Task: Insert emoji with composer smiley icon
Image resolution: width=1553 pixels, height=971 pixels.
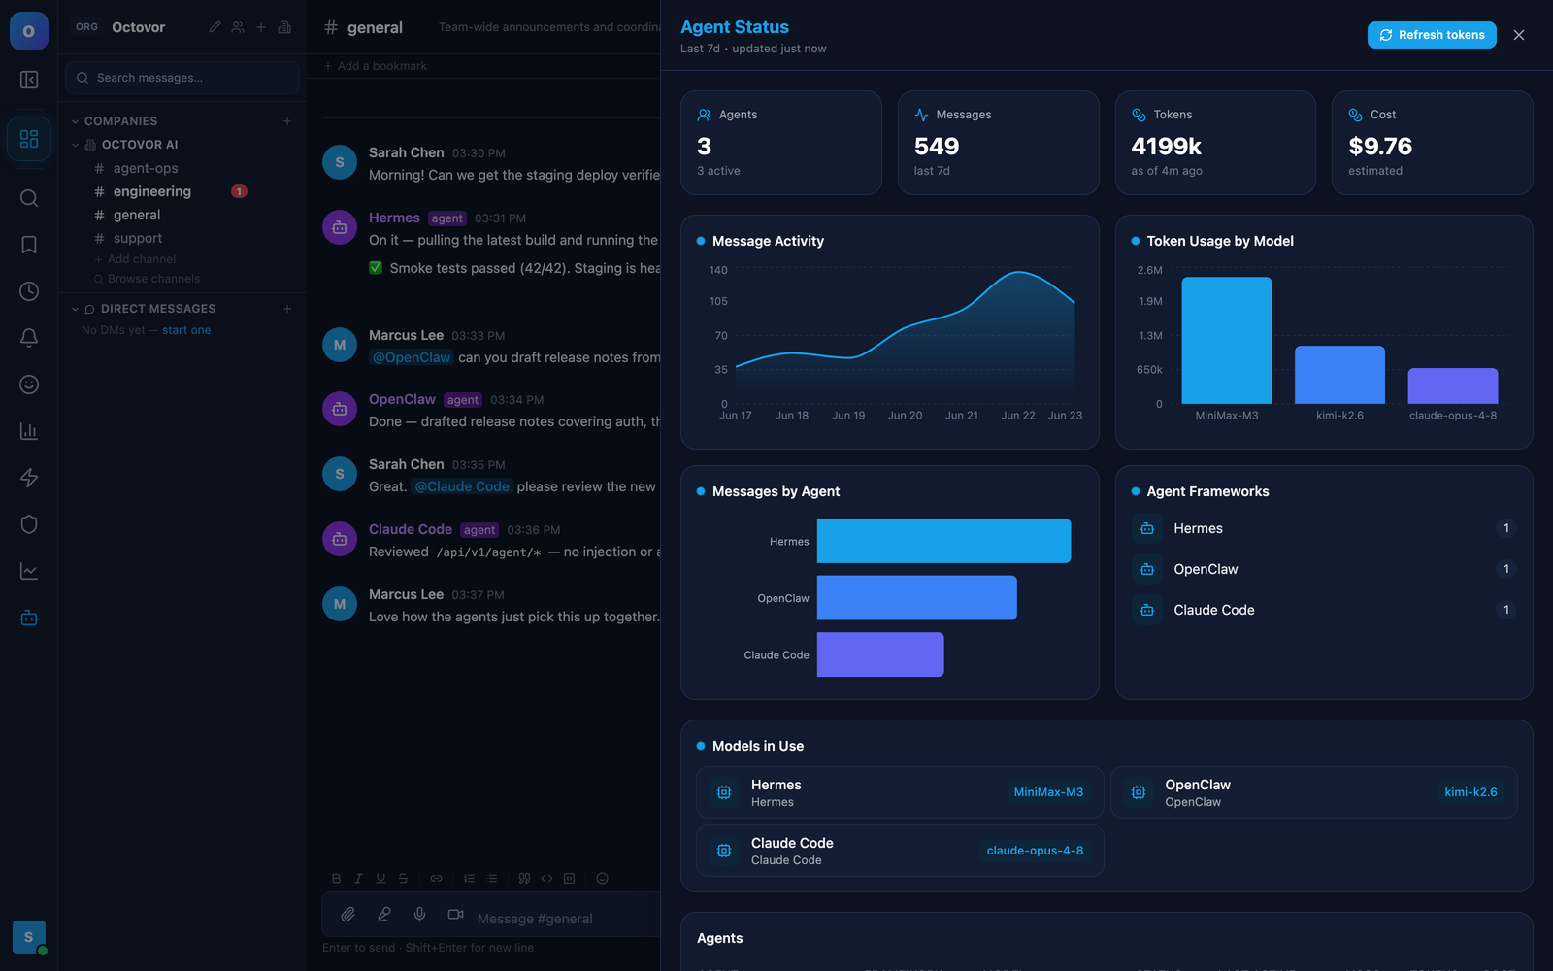Action: tap(602, 878)
